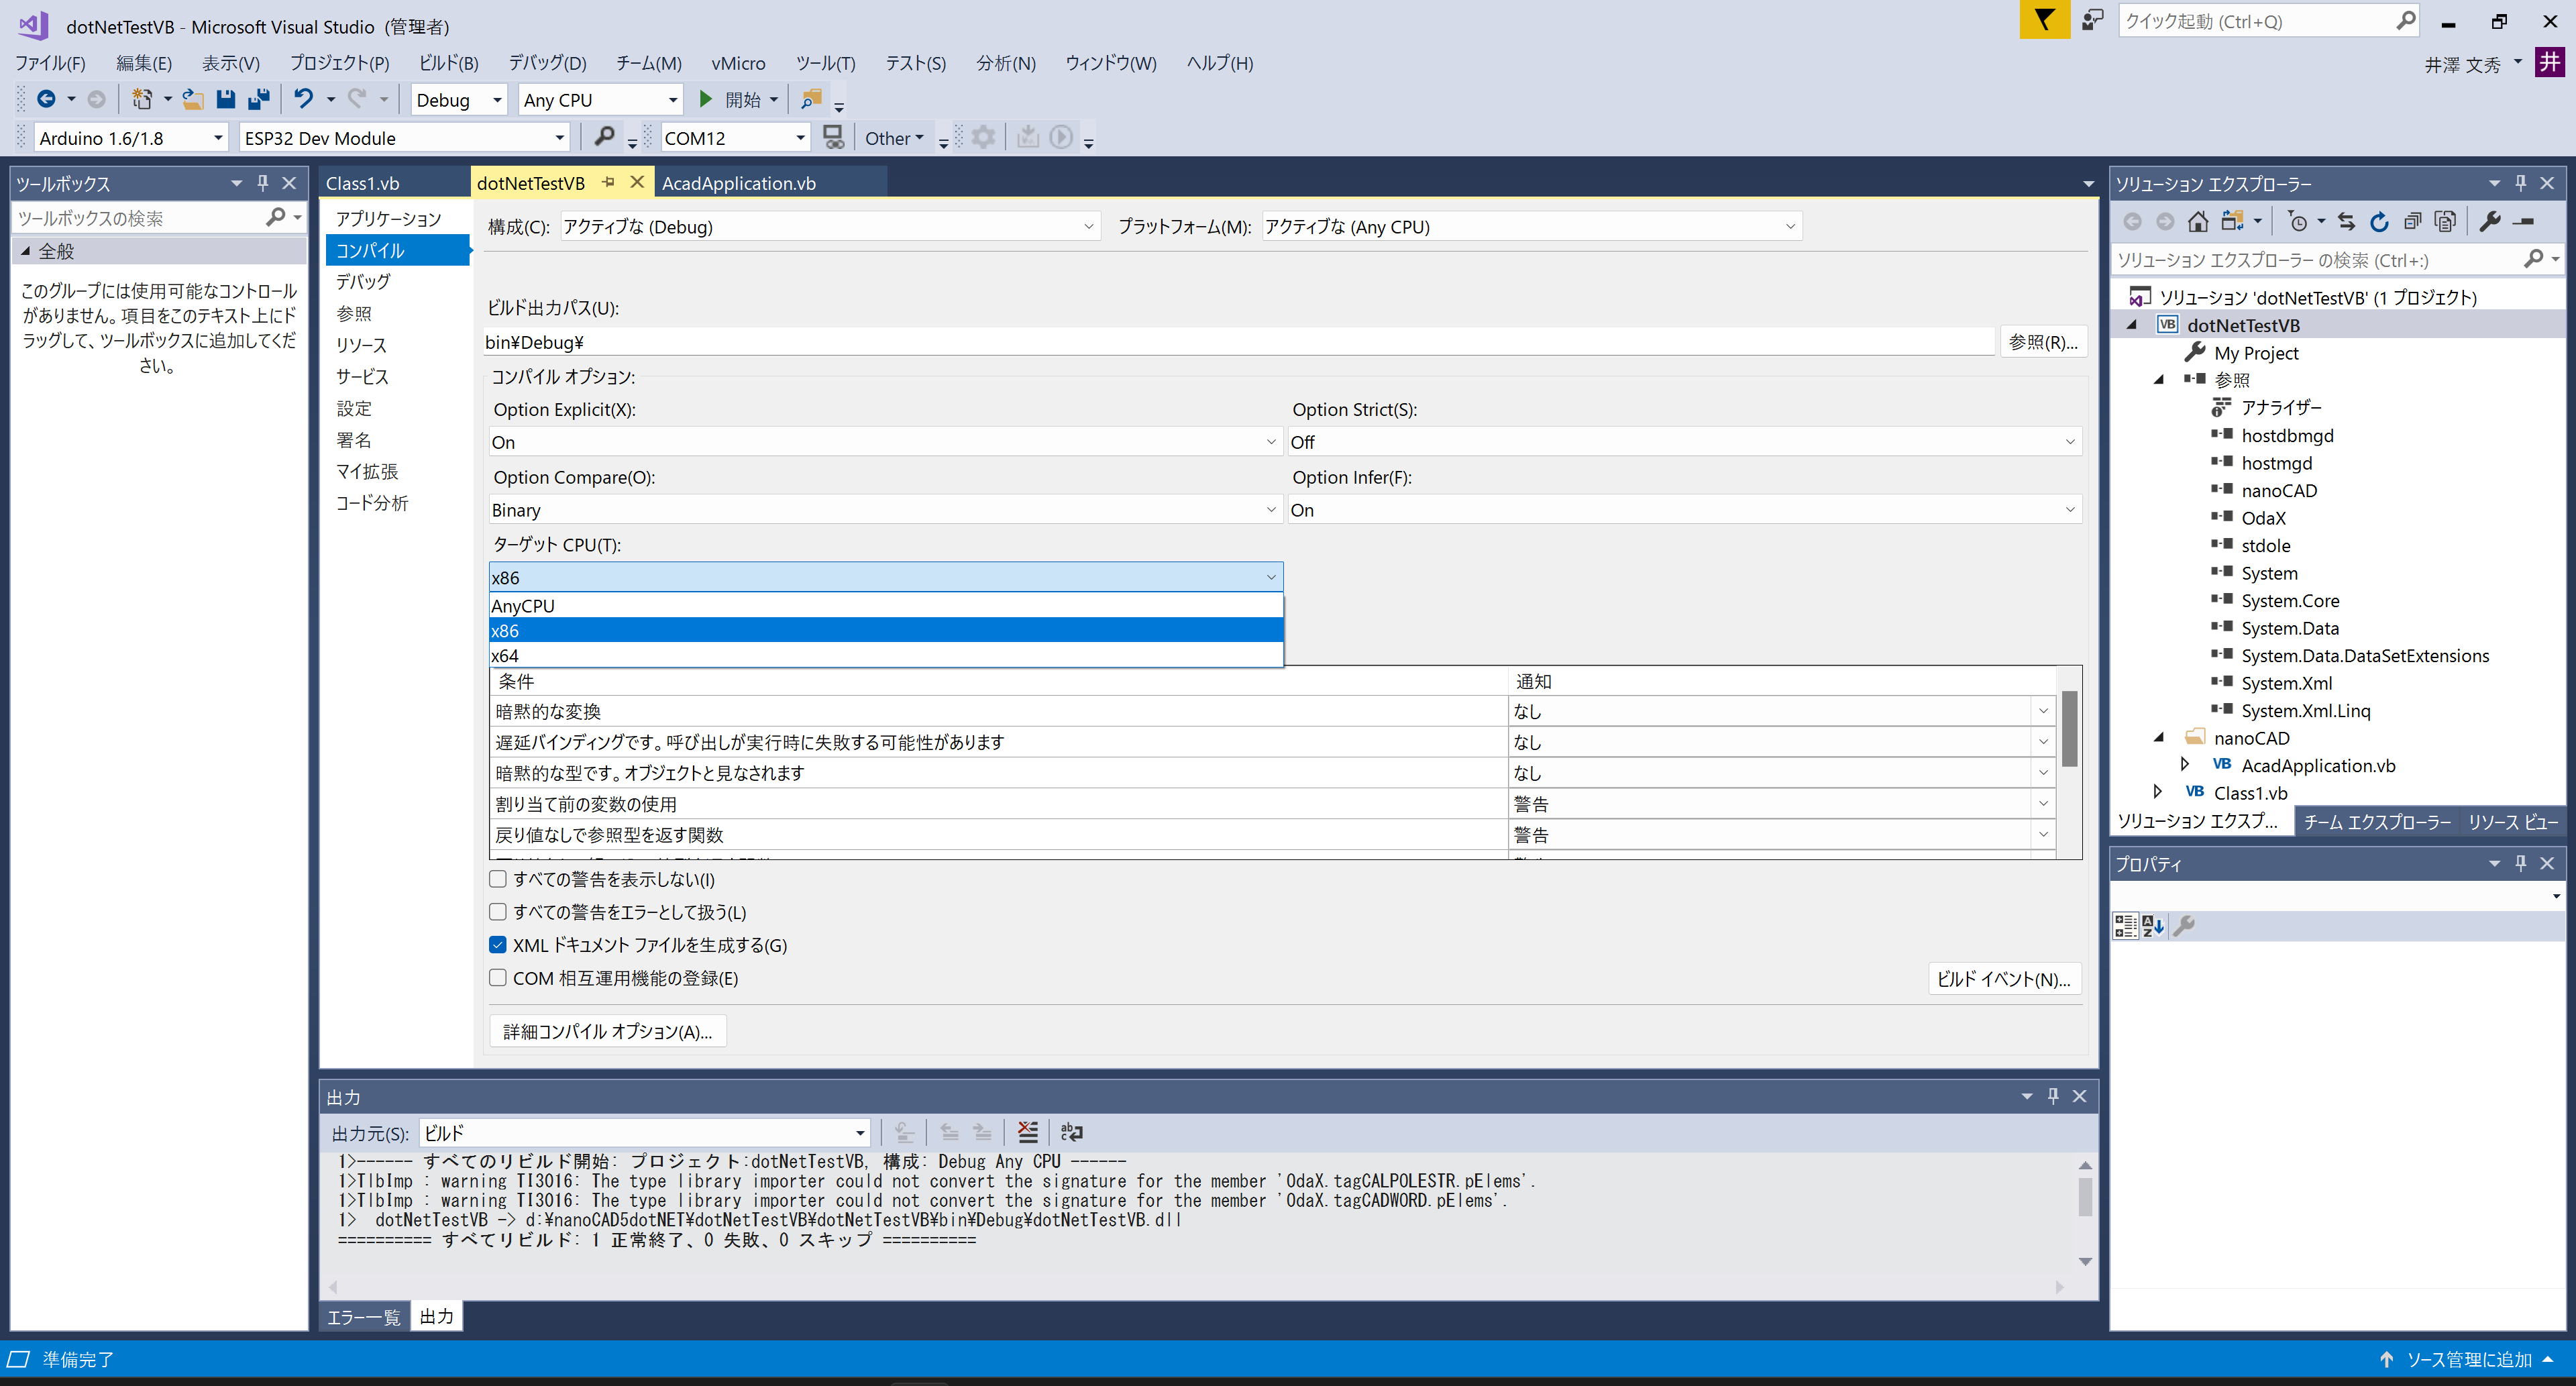Click the notifications filter flag icon

(2045, 20)
